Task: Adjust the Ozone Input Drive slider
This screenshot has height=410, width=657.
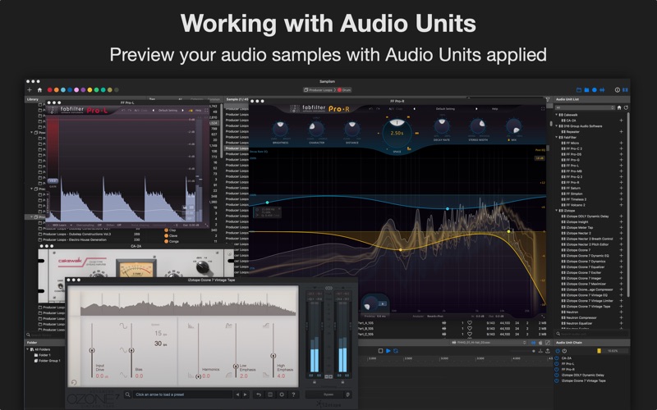Action: pyautogui.click(x=92, y=350)
